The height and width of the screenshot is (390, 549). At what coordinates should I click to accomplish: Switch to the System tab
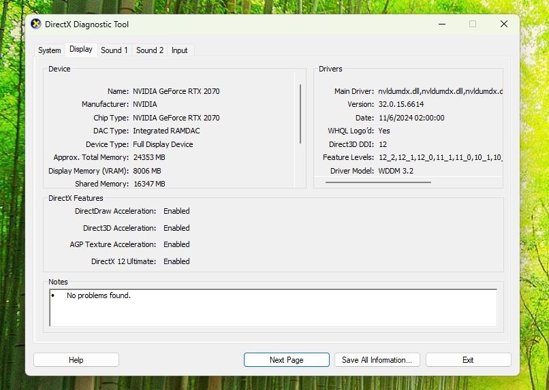[x=49, y=50]
